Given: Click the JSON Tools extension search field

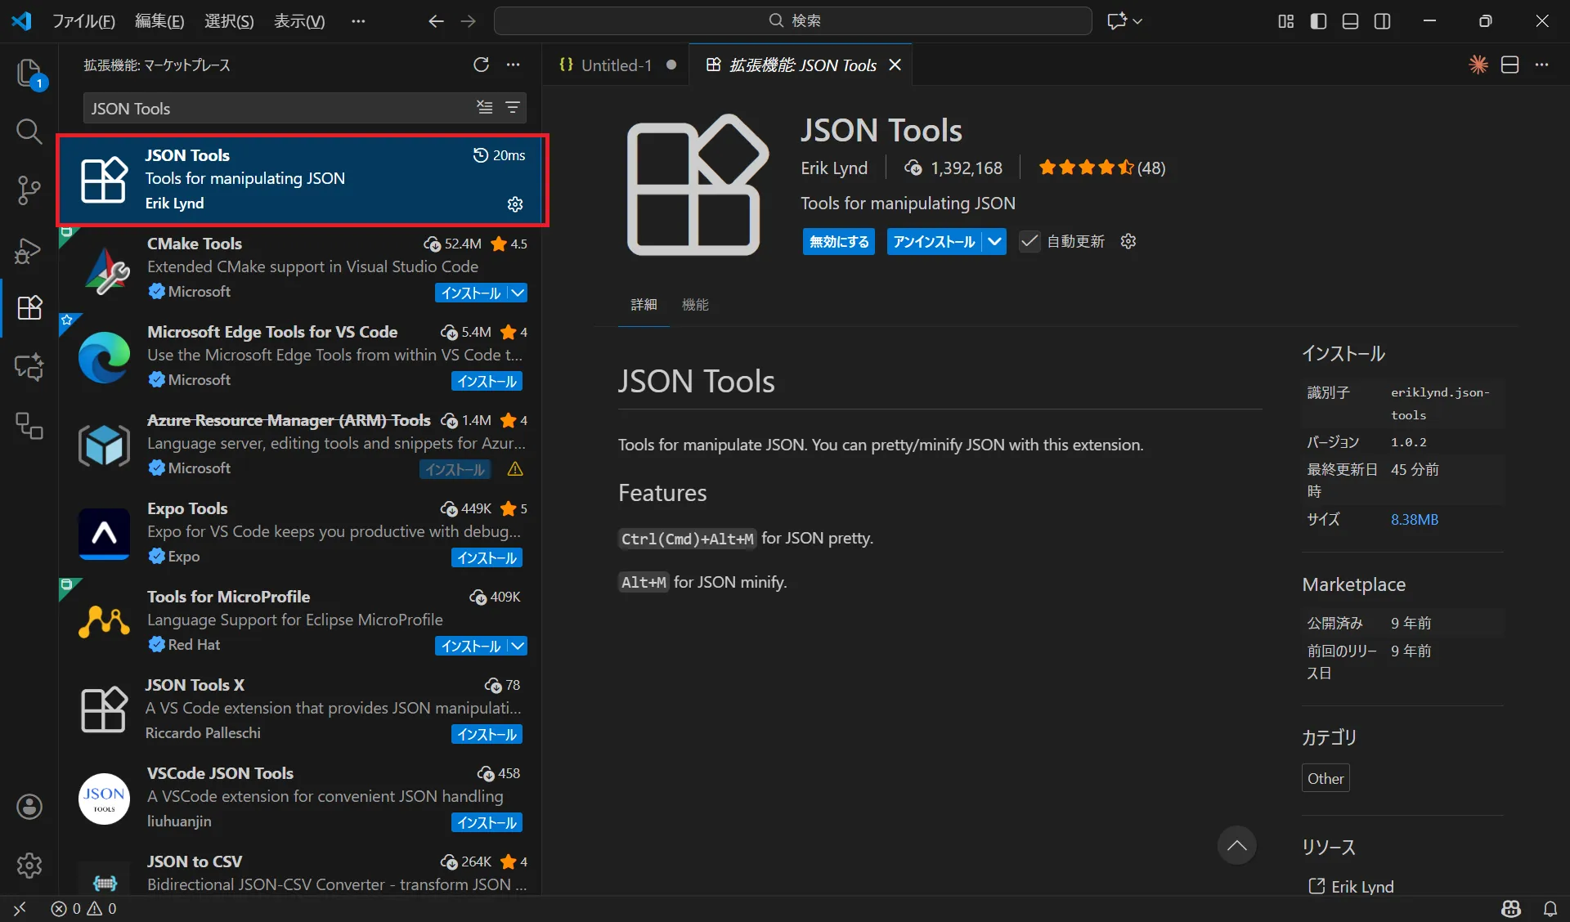Looking at the screenshot, I should click(278, 109).
